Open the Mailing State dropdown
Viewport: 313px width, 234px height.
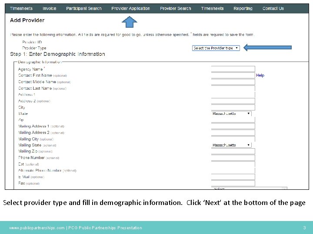(231, 145)
